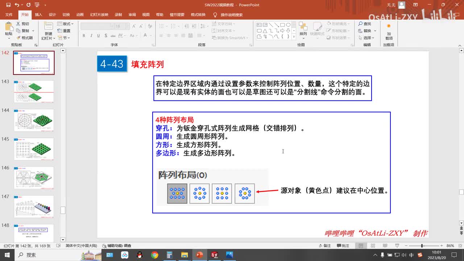This screenshot has width=464, height=261.
Task: Select slide 144 thumbnail
Action: click(34, 120)
